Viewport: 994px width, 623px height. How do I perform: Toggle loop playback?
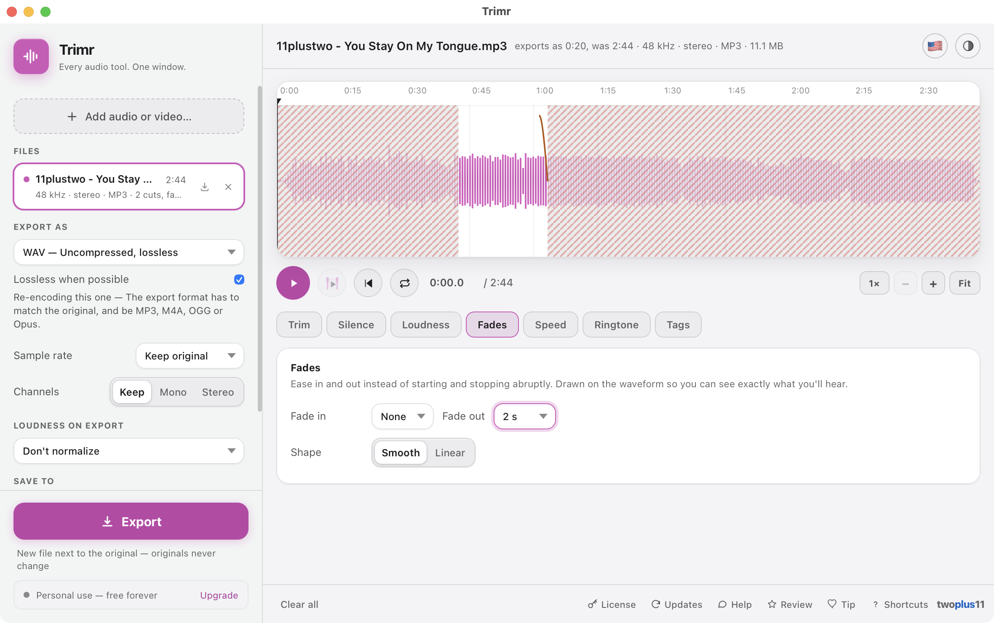tap(404, 283)
